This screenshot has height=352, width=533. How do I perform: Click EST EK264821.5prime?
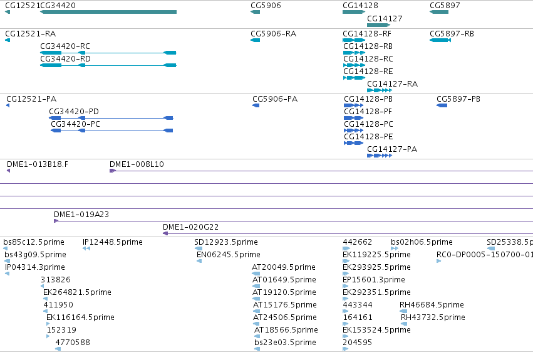45,299
